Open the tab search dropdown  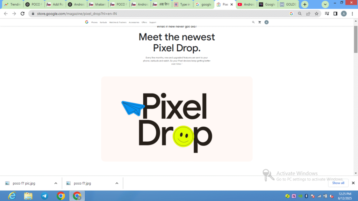(x=325, y=4)
